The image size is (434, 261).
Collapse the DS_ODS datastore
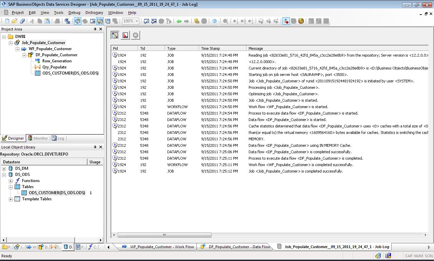(4, 175)
